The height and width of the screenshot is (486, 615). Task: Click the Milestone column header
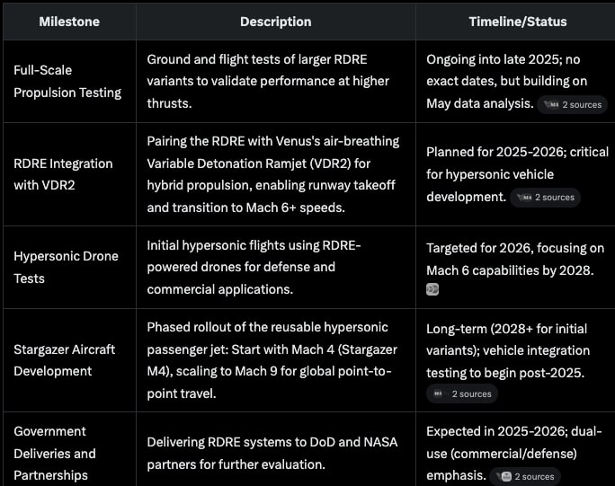pyautogui.click(x=69, y=22)
